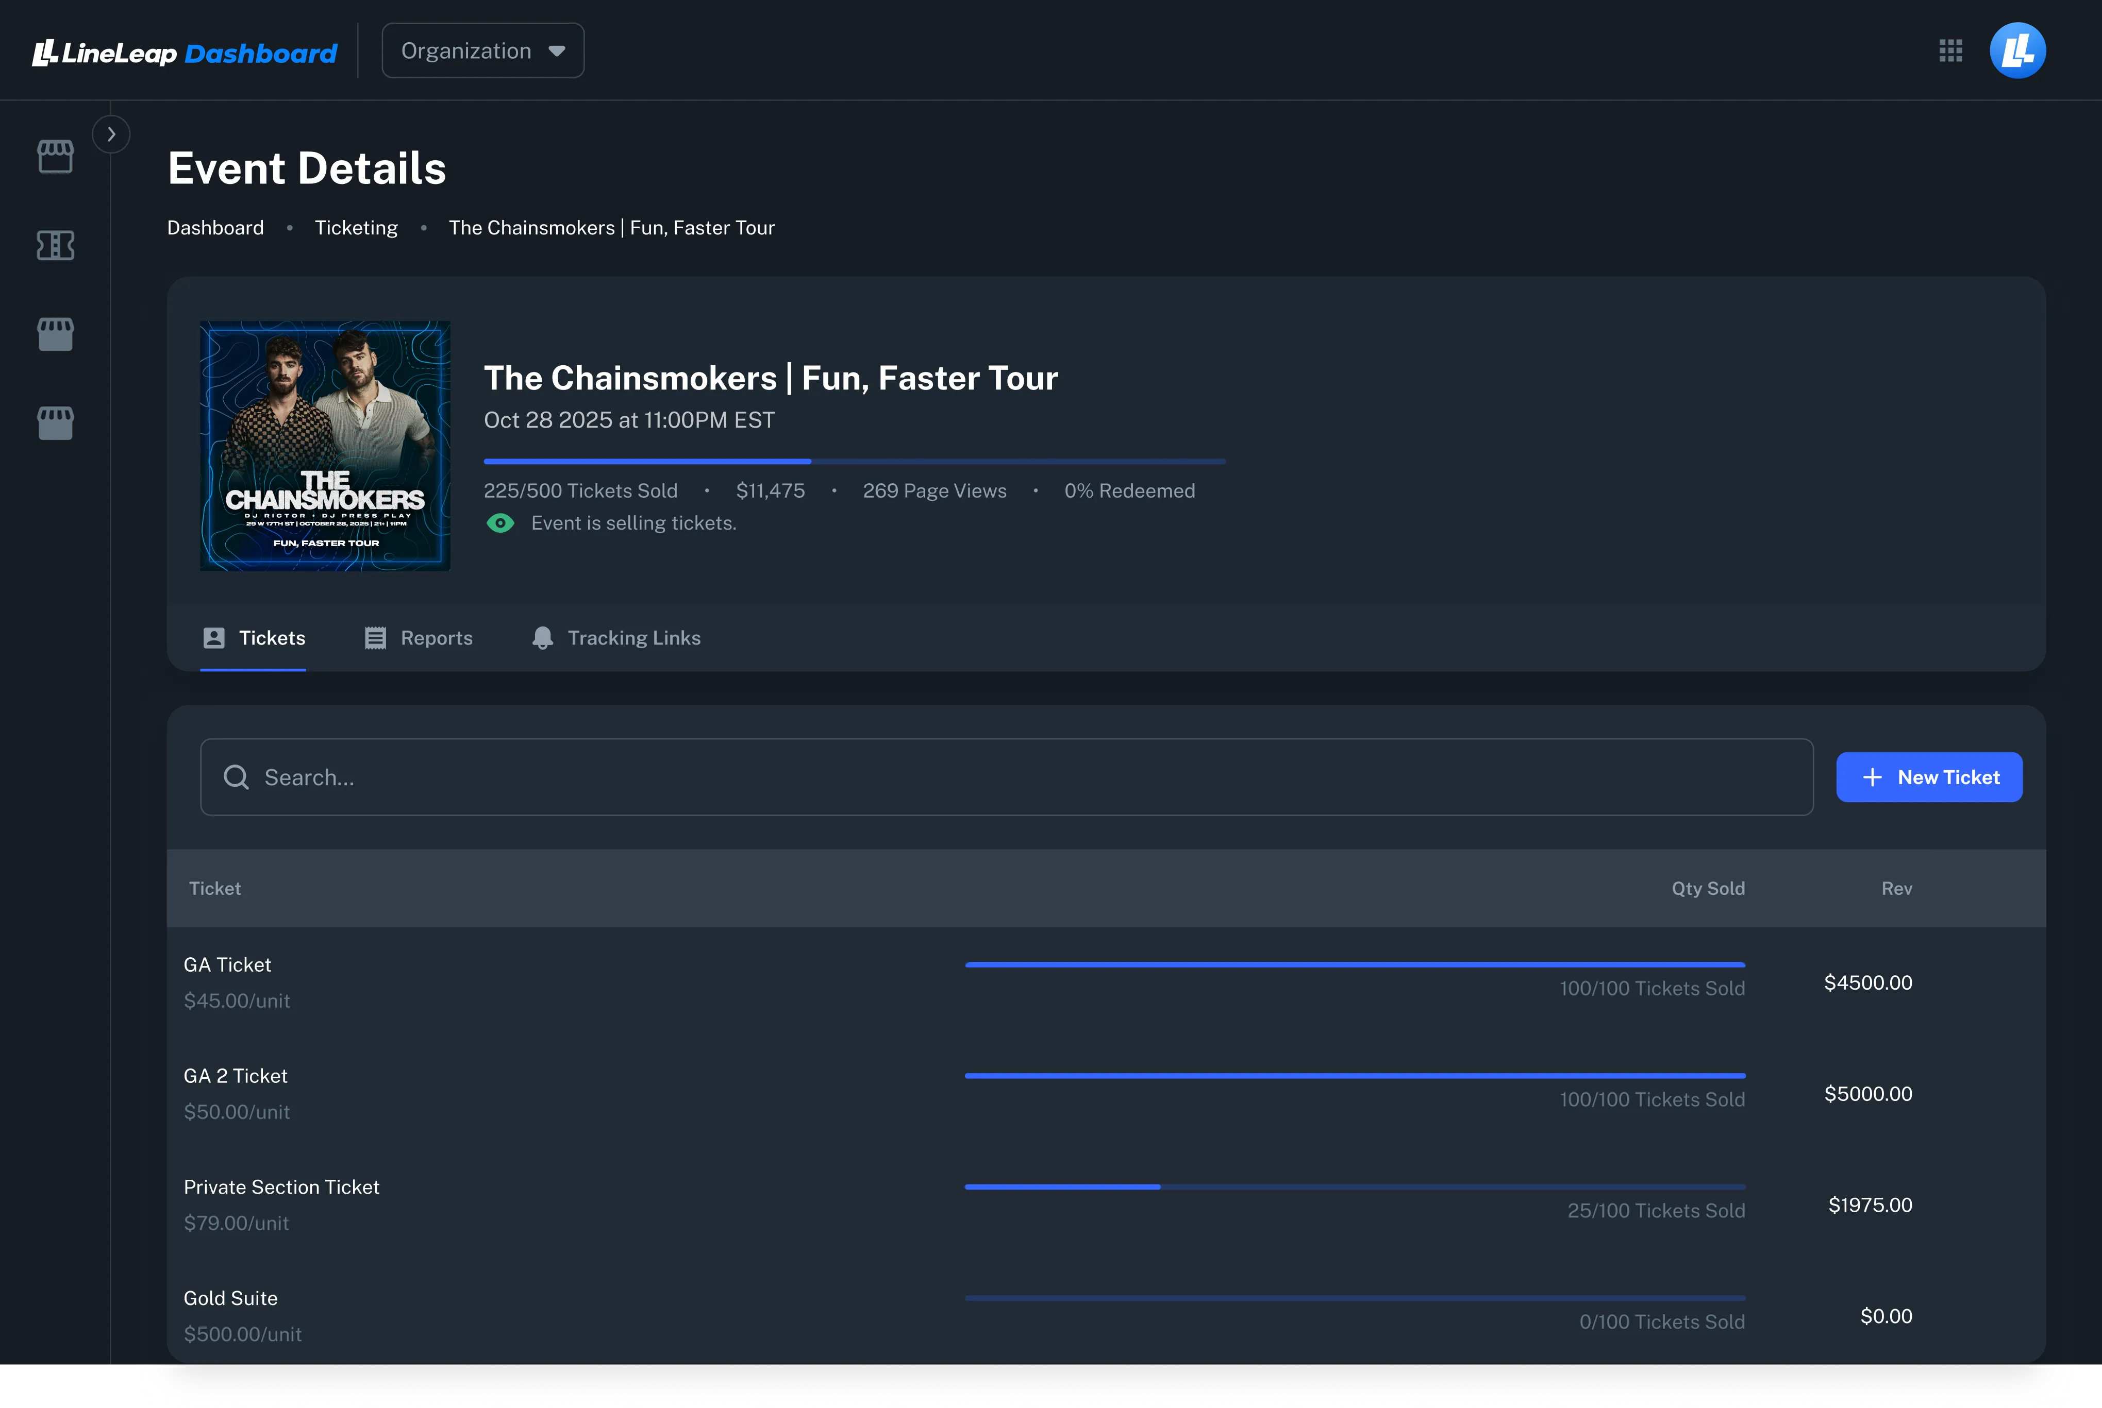Select the Gold Suite row name
The image size is (2102, 1408).
click(x=231, y=1299)
